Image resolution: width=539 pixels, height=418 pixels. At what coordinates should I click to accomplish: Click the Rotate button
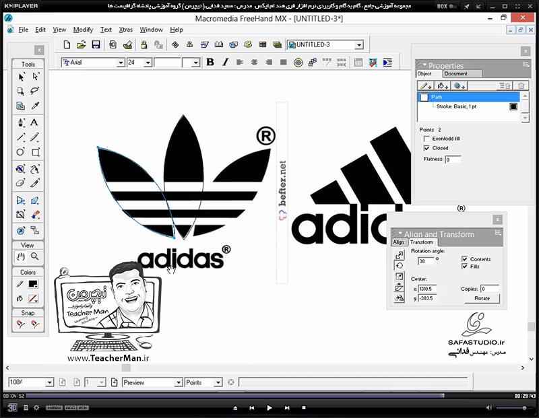(482, 298)
